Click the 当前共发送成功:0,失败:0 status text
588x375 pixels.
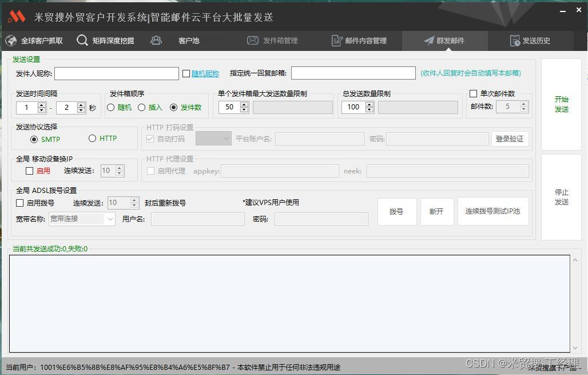(50, 249)
